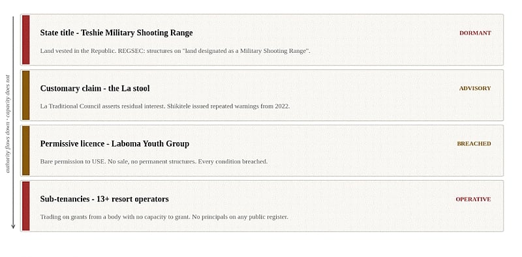The image size is (522, 257).
Task: Select the ADVISORY status label
Action: coord(475,88)
